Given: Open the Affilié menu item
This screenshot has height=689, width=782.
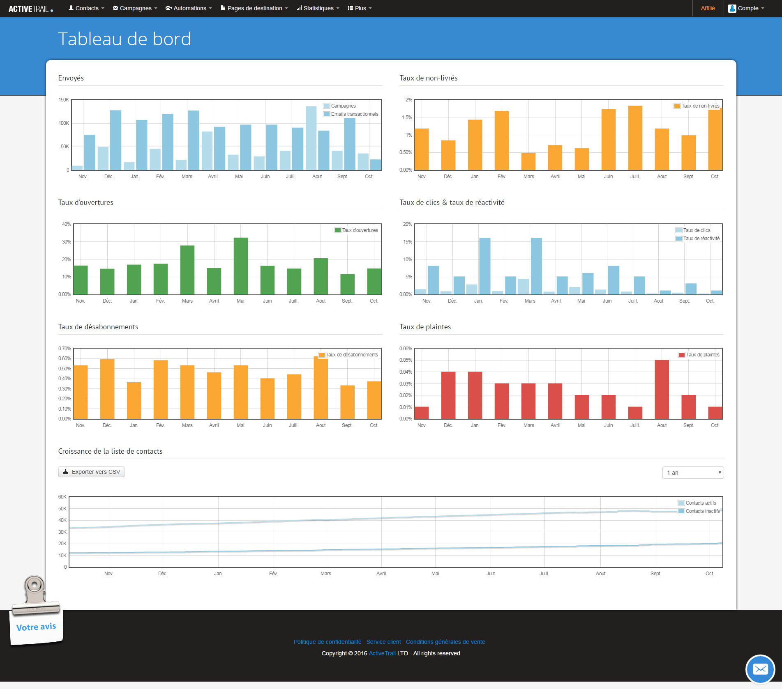Looking at the screenshot, I should pos(708,8).
